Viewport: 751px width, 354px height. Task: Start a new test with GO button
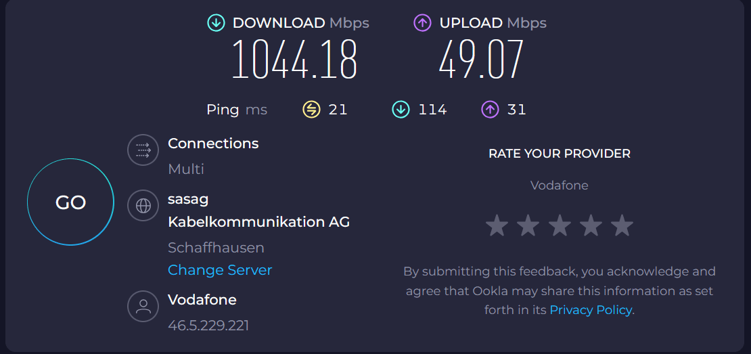(x=70, y=202)
